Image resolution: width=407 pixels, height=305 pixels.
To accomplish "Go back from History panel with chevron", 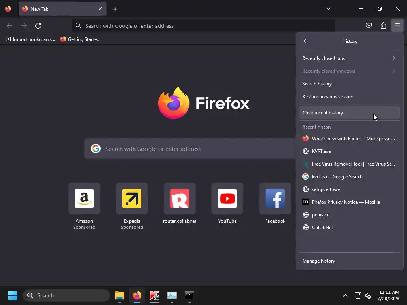I will click(305, 41).
